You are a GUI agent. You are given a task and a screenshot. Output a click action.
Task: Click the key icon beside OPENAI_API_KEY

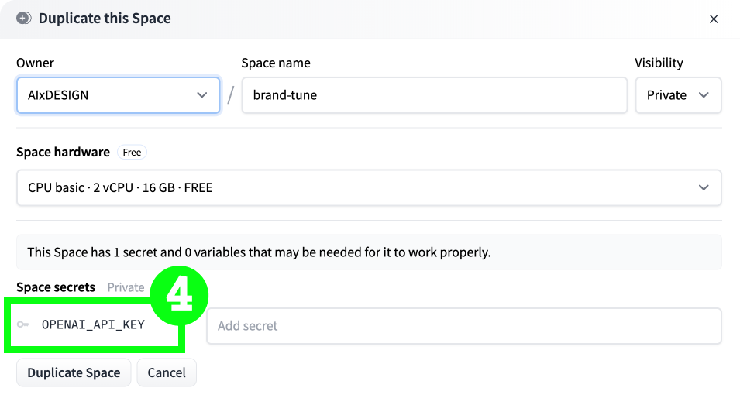23,325
